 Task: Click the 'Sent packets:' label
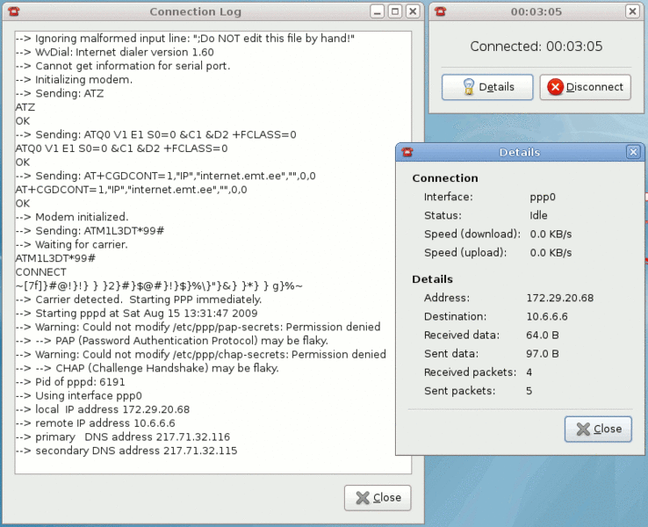point(459,391)
